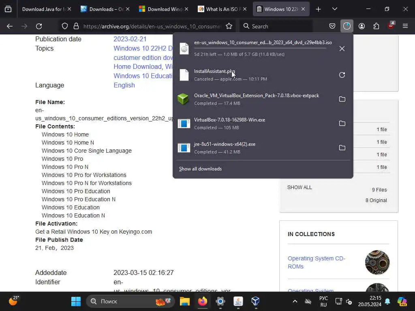Open clock and date 20.05.2024
415x311 pixels.
pyautogui.click(x=370, y=301)
